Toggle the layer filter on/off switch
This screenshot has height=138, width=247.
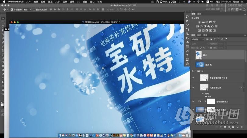click(226, 39)
